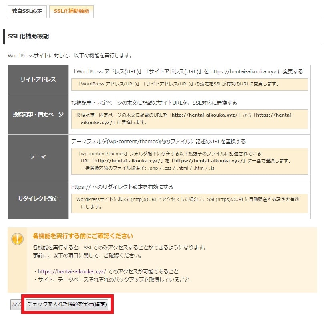Click the 「WordPress アドレス(URL)」 change description line
This screenshot has height=318, width=324.
coord(188,72)
